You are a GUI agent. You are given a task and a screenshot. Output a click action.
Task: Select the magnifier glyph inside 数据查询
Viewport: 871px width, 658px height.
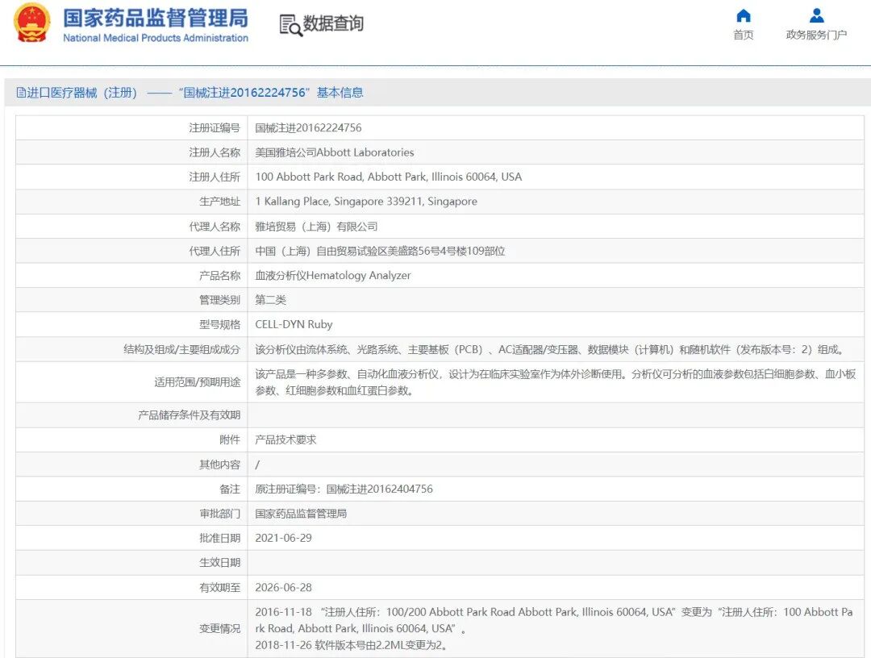click(288, 25)
